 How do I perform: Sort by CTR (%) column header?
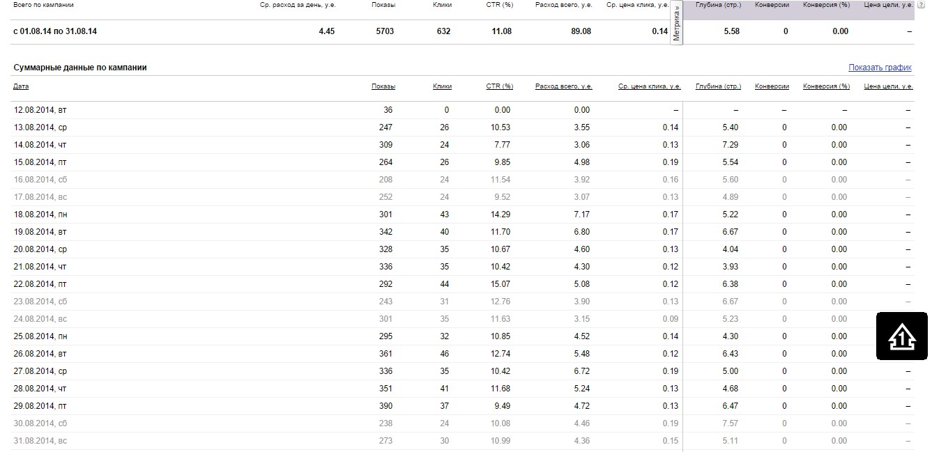pos(499,86)
